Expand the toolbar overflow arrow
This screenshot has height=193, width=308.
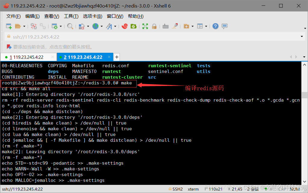[305, 29]
